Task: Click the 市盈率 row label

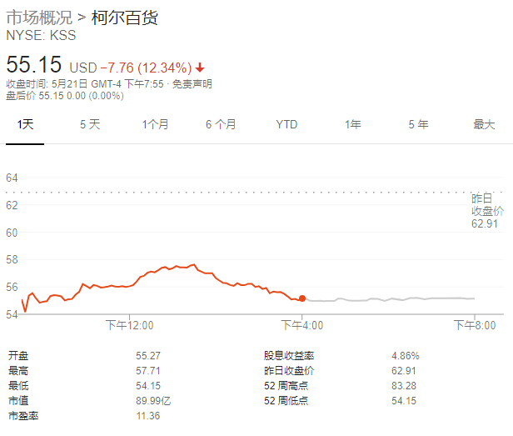Action: (x=23, y=416)
